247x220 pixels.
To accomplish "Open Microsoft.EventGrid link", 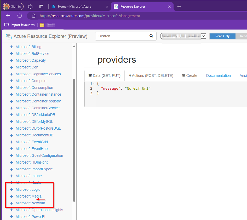I will [x=32, y=142].
